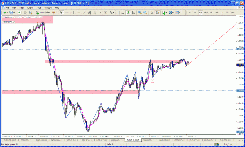Open the Profiles toolbar icon
This screenshot has height=147, width=245.
click(11, 13)
